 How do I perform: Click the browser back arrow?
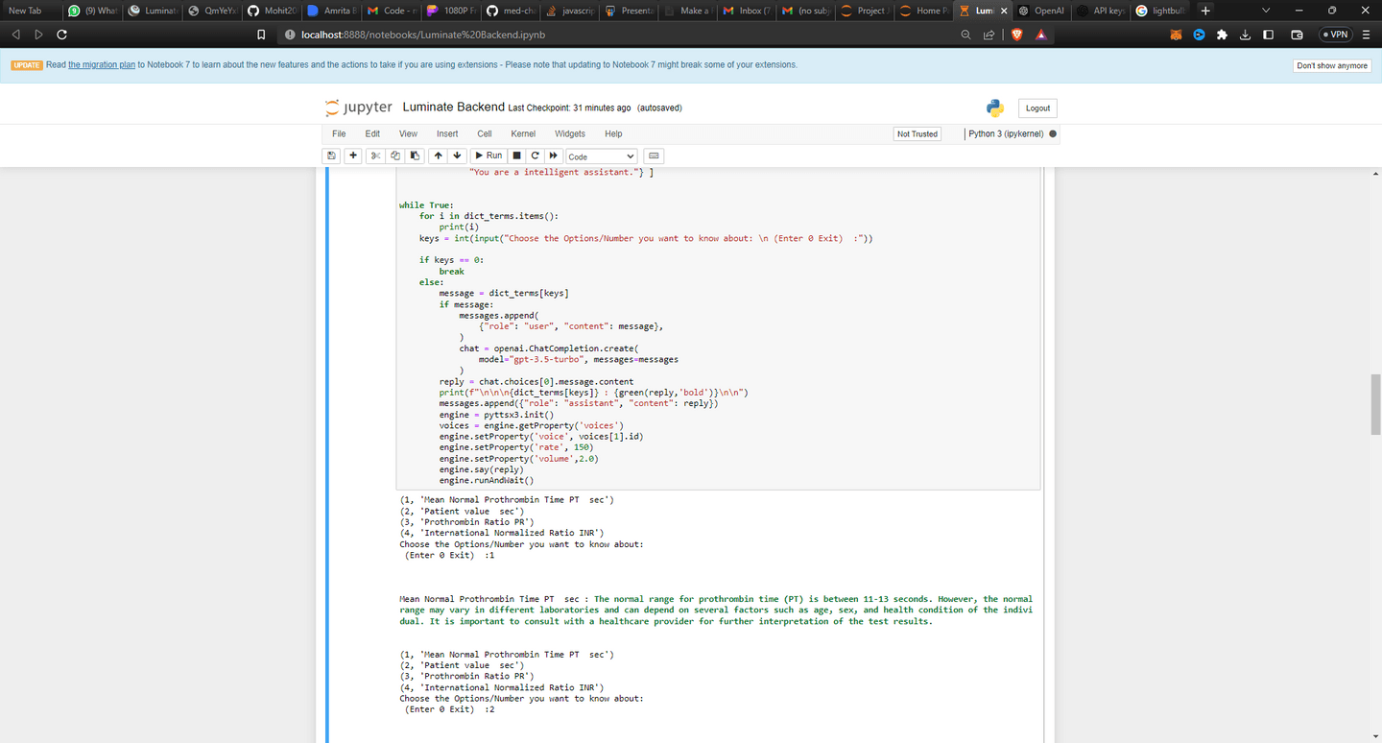tap(16, 35)
